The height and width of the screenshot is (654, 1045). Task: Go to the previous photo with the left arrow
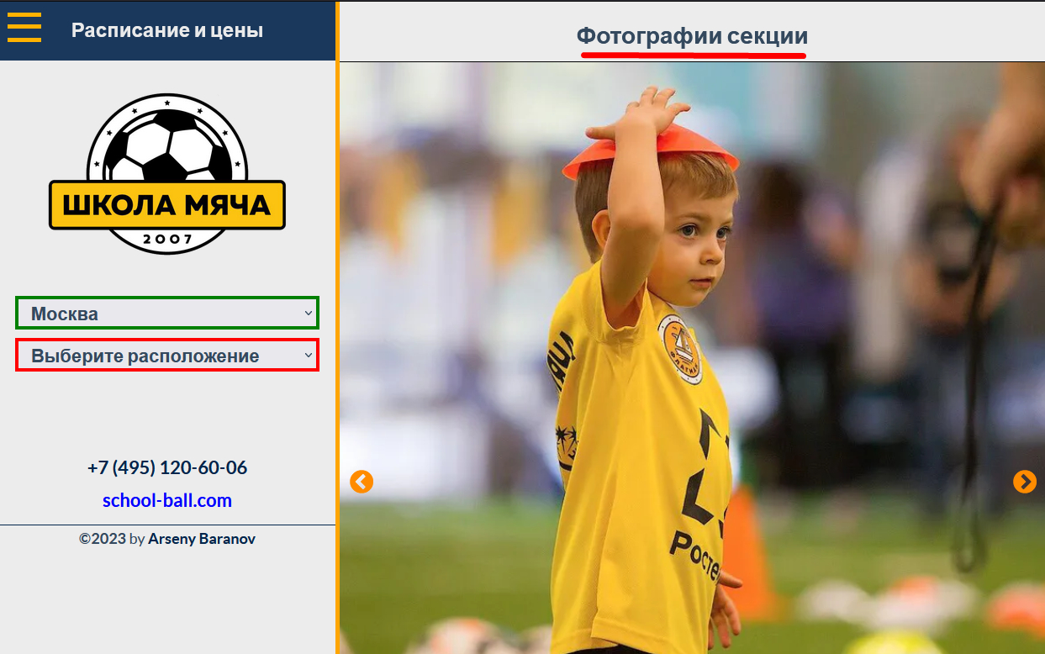362,482
